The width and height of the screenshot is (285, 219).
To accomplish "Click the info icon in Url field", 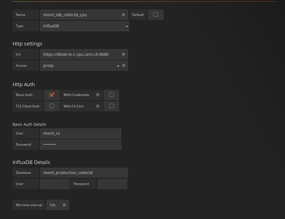I will click(123, 54).
